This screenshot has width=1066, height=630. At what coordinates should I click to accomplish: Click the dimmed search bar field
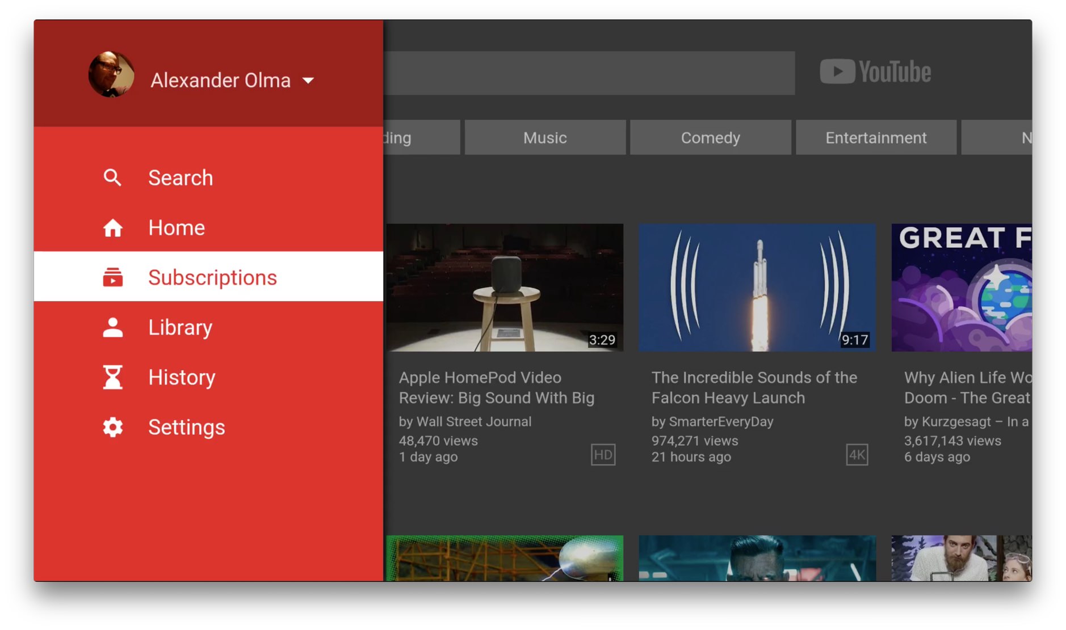[x=589, y=73]
